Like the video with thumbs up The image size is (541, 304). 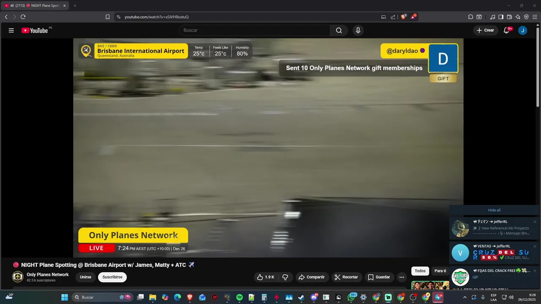[x=265, y=277]
